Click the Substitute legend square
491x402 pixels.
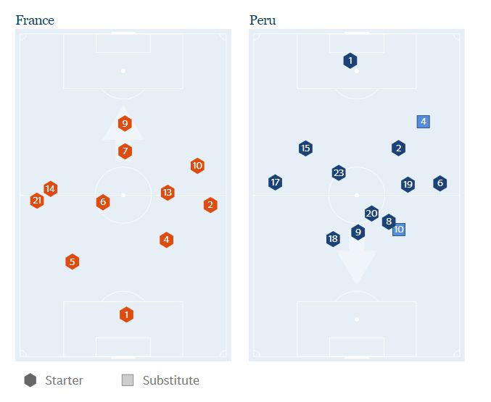coord(128,380)
